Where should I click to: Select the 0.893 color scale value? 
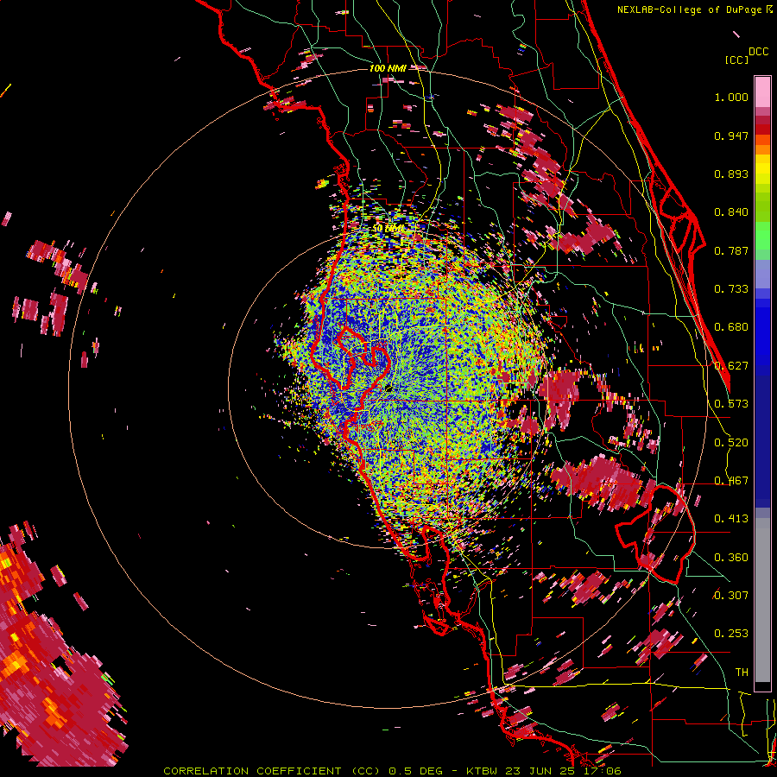click(731, 174)
